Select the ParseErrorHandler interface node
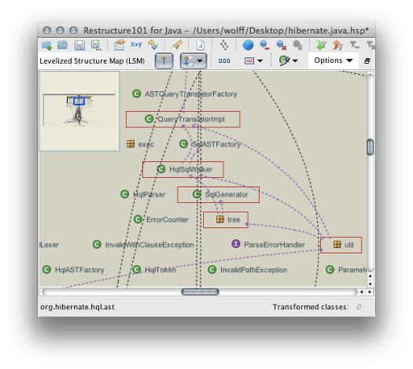 (268, 245)
